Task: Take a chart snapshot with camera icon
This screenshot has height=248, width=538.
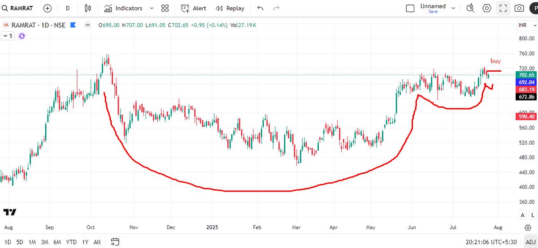Action: 519,8
